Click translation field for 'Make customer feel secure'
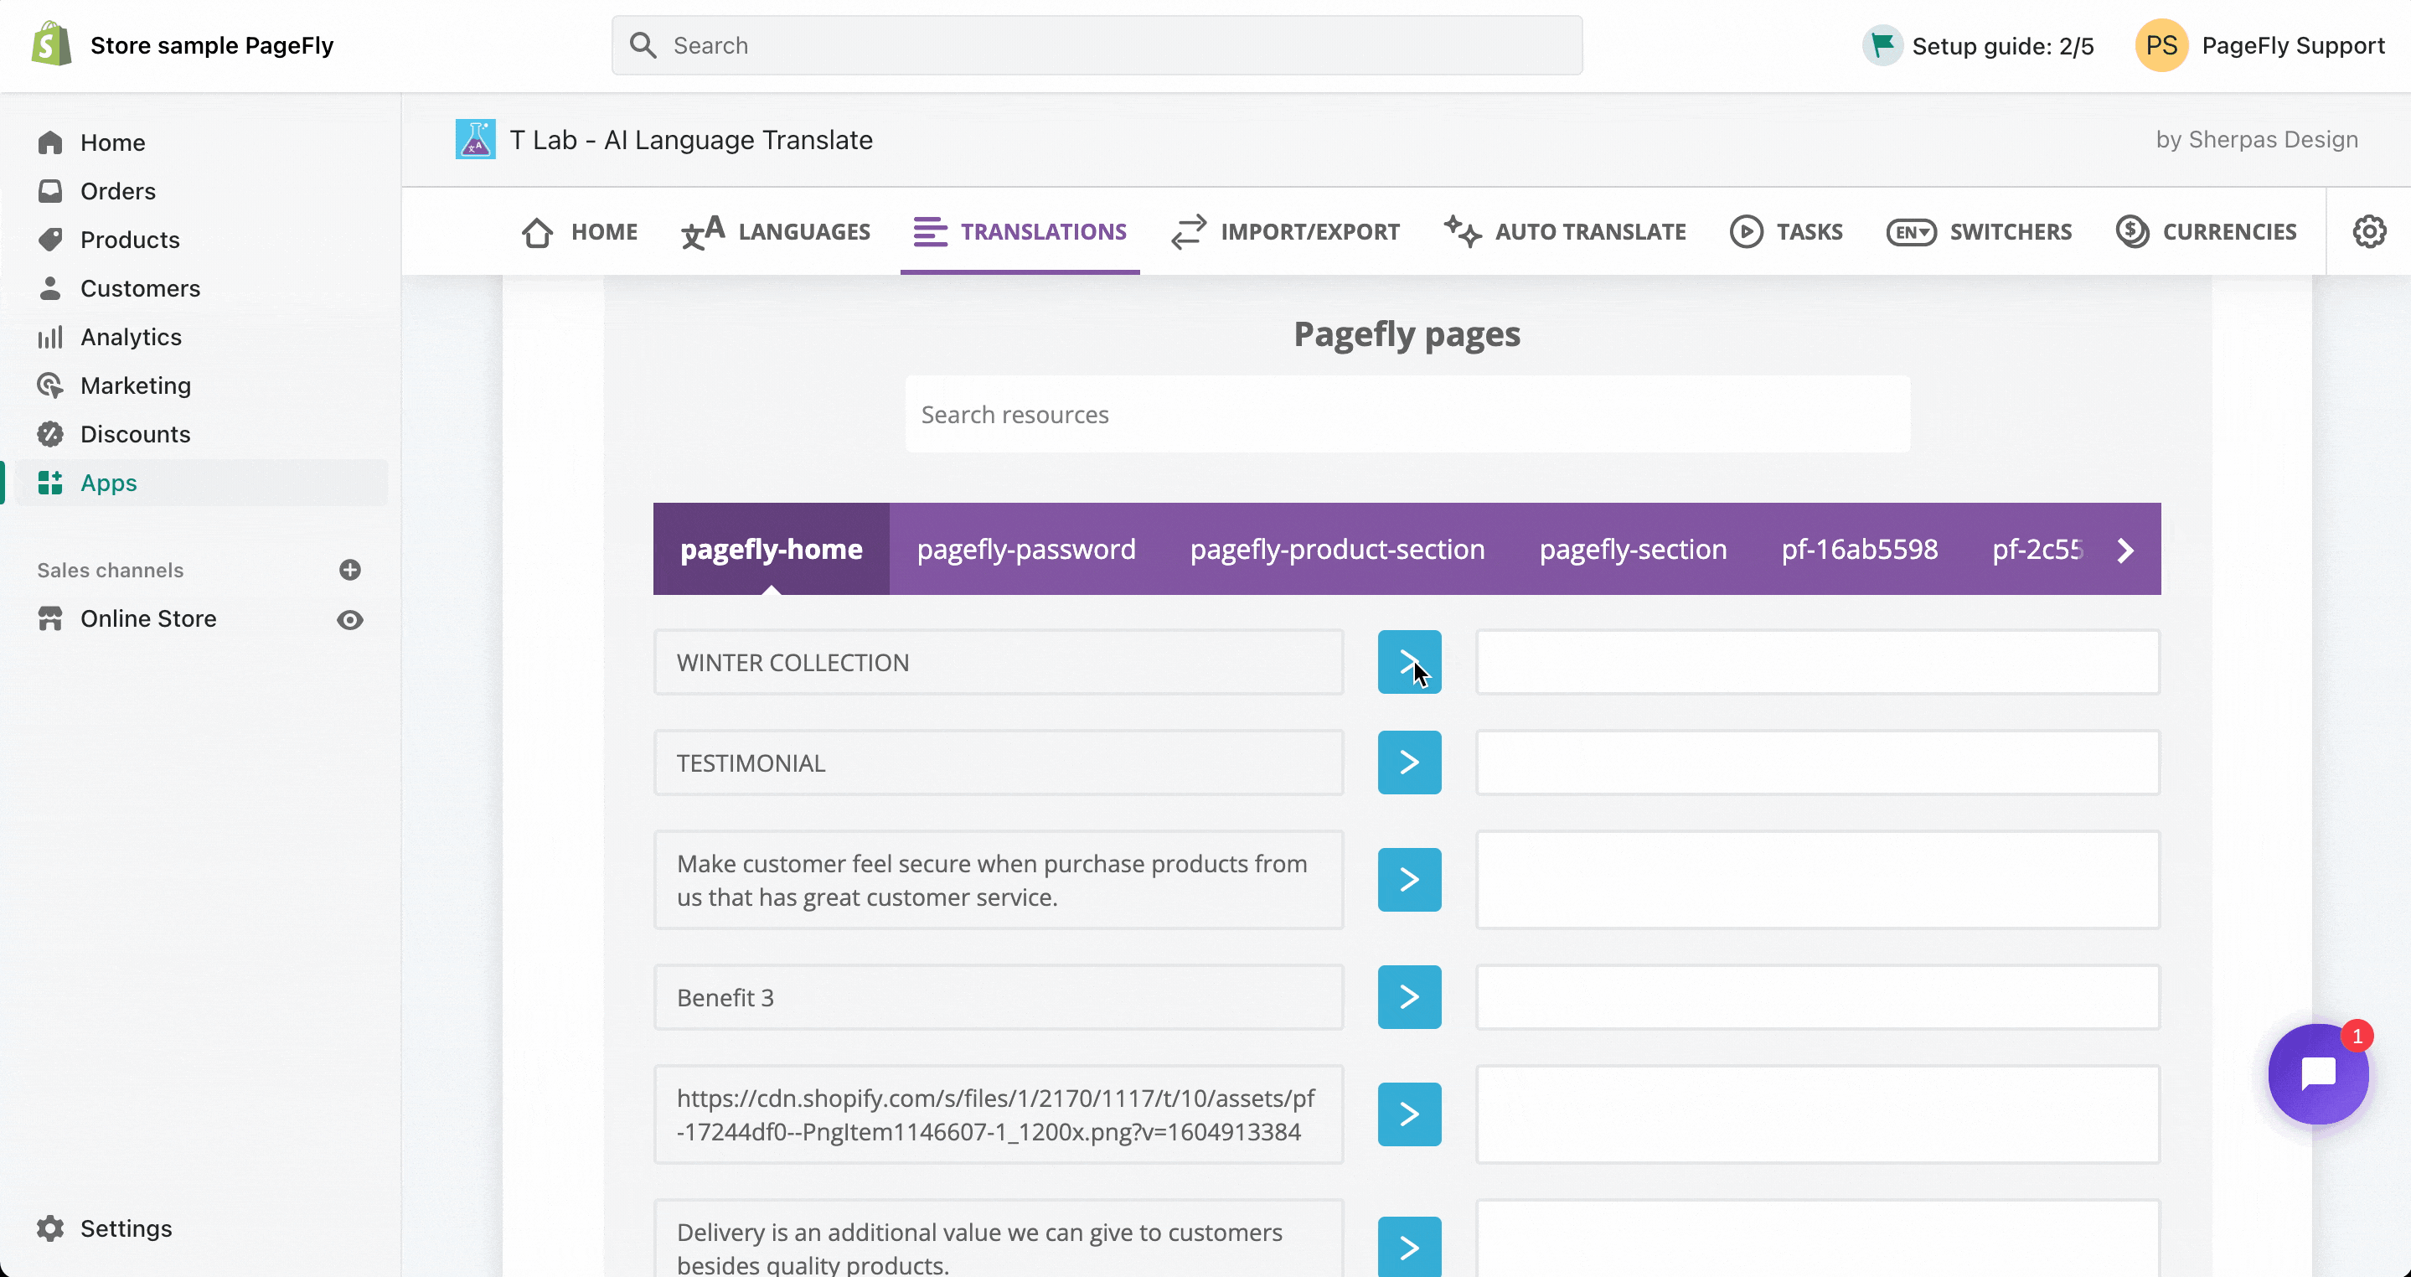 1818,880
